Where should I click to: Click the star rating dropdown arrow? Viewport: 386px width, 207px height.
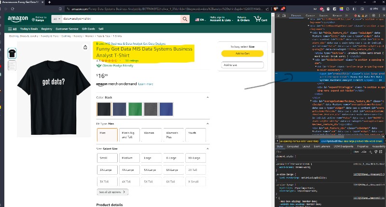pyautogui.click(x=120, y=61)
